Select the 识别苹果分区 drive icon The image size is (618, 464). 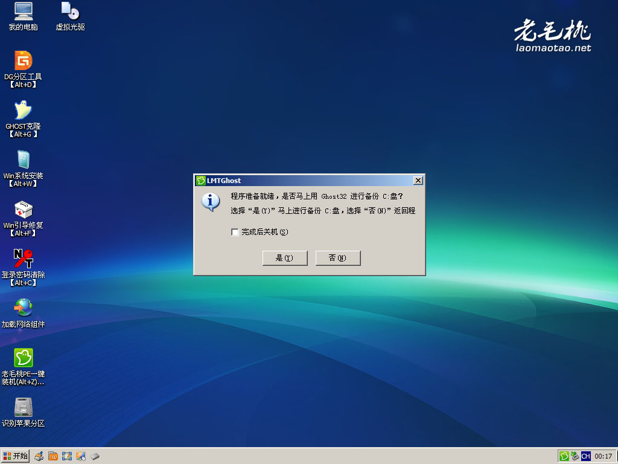point(24,407)
